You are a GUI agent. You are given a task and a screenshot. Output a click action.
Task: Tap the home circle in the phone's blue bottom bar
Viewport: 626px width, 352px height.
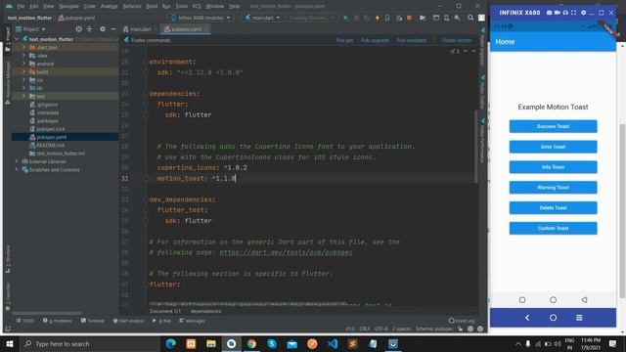[553, 318]
